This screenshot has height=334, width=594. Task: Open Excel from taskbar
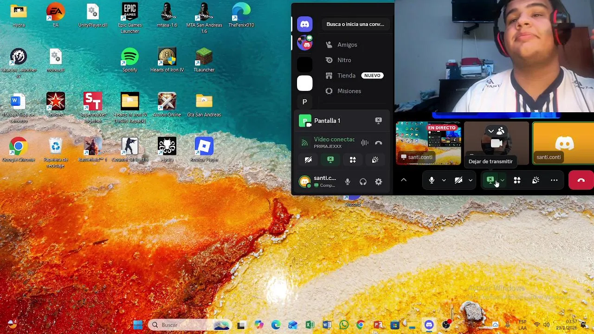tap(310, 325)
